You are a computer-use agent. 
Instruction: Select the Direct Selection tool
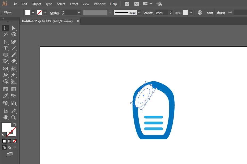14,28
